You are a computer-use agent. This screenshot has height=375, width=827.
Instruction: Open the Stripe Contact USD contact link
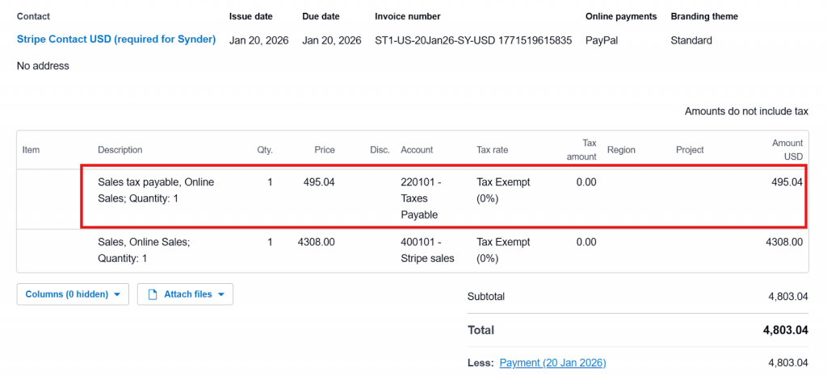point(116,40)
